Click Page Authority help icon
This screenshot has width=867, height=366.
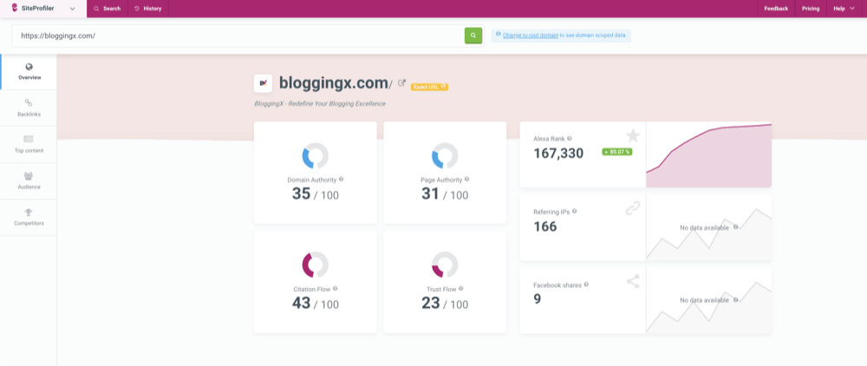[467, 180]
